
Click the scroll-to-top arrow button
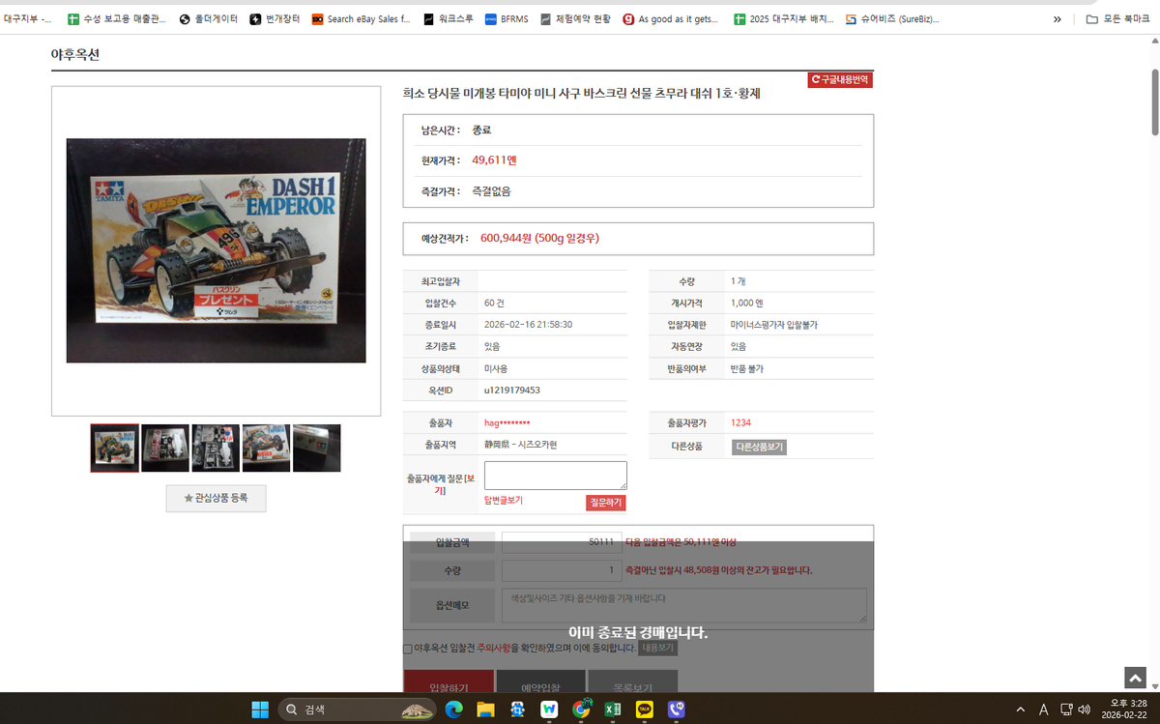click(x=1135, y=678)
